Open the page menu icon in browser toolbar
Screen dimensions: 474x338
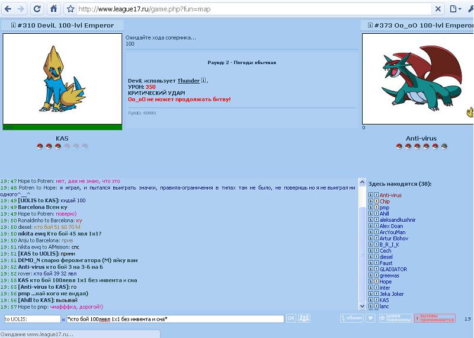pos(455,9)
